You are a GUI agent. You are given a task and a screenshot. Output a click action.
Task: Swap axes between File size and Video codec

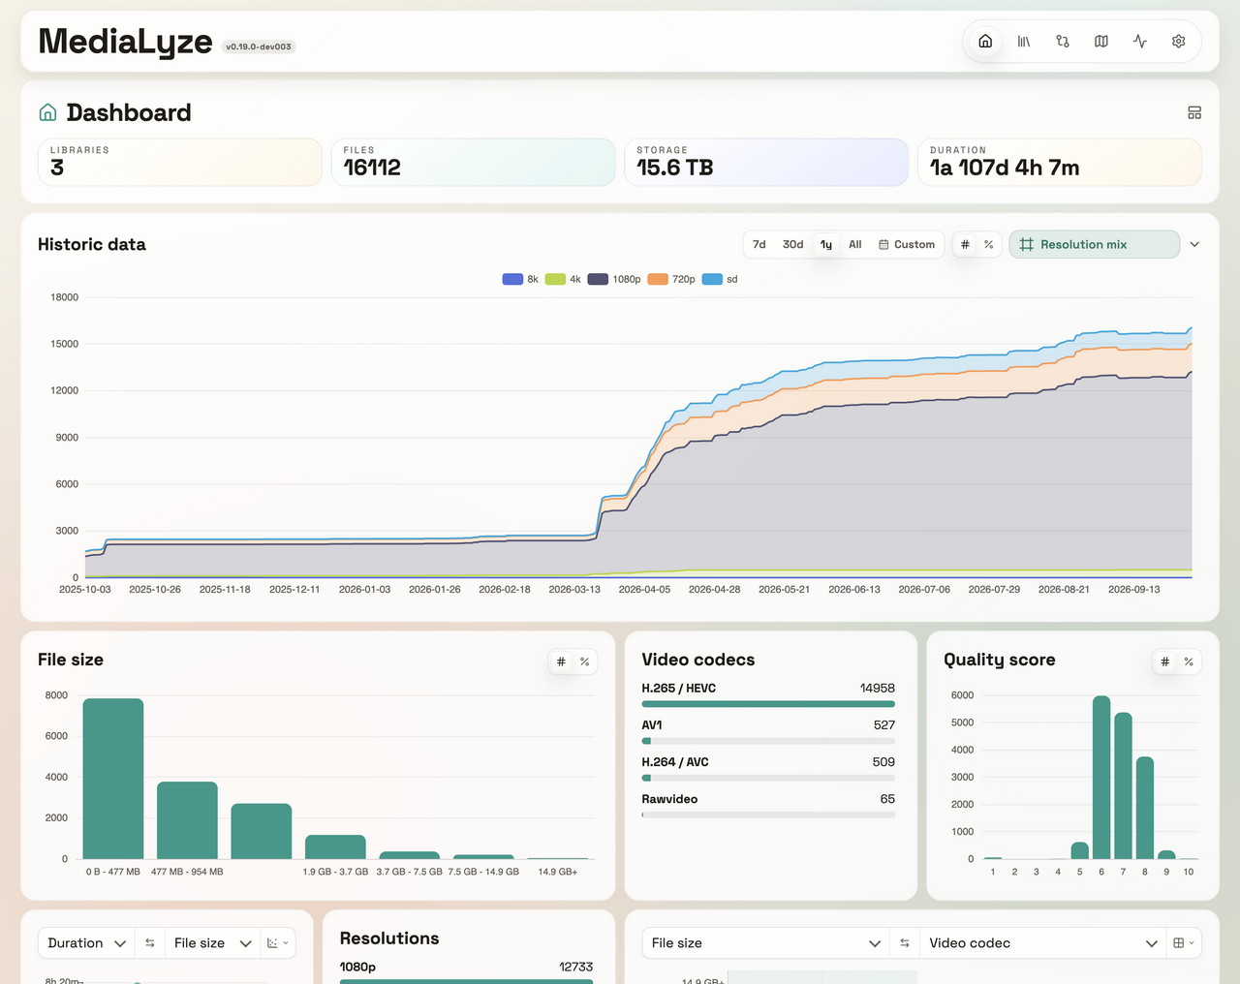pyautogui.click(x=905, y=943)
